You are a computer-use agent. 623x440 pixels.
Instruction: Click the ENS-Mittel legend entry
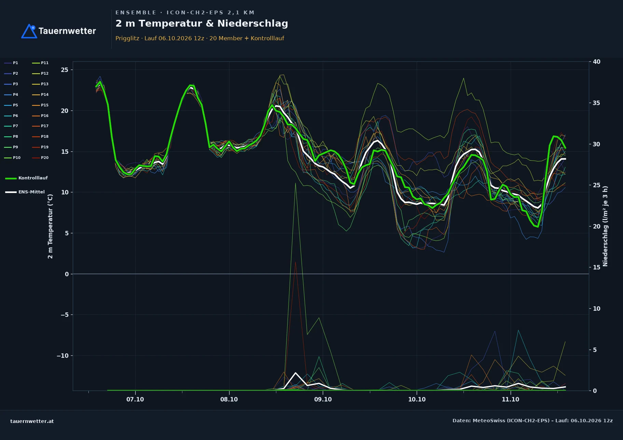(x=25, y=192)
